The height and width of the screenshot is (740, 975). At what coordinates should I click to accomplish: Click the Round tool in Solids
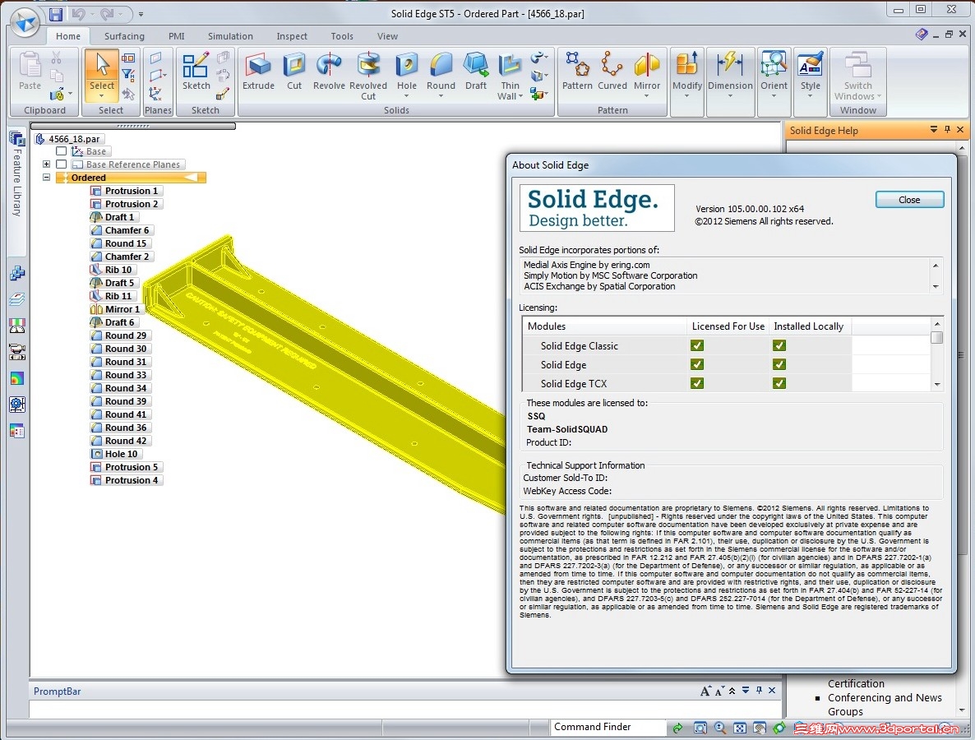click(x=441, y=71)
